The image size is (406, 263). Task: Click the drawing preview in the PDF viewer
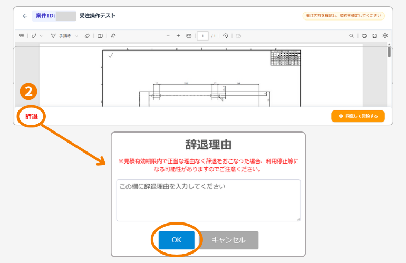point(201,78)
